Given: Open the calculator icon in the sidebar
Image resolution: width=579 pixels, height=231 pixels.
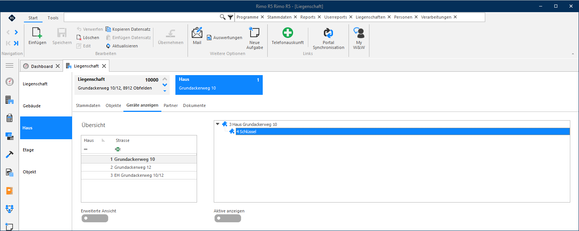Looking at the screenshot, I should (x=9, y=118).
